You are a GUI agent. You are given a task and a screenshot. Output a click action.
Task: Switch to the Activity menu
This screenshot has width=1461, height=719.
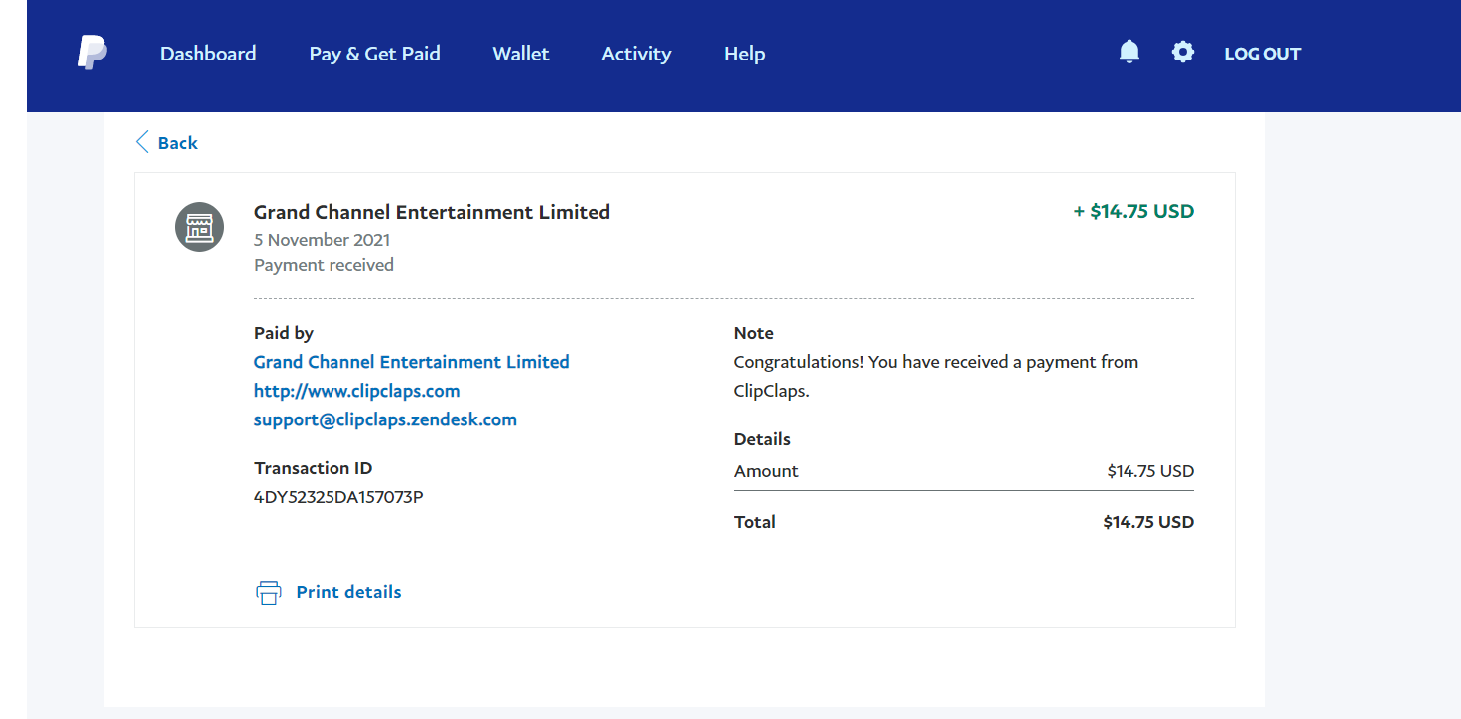pos(636,54)
